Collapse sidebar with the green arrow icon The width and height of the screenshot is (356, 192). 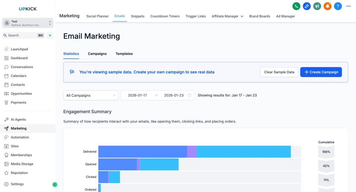pos(55,184)
